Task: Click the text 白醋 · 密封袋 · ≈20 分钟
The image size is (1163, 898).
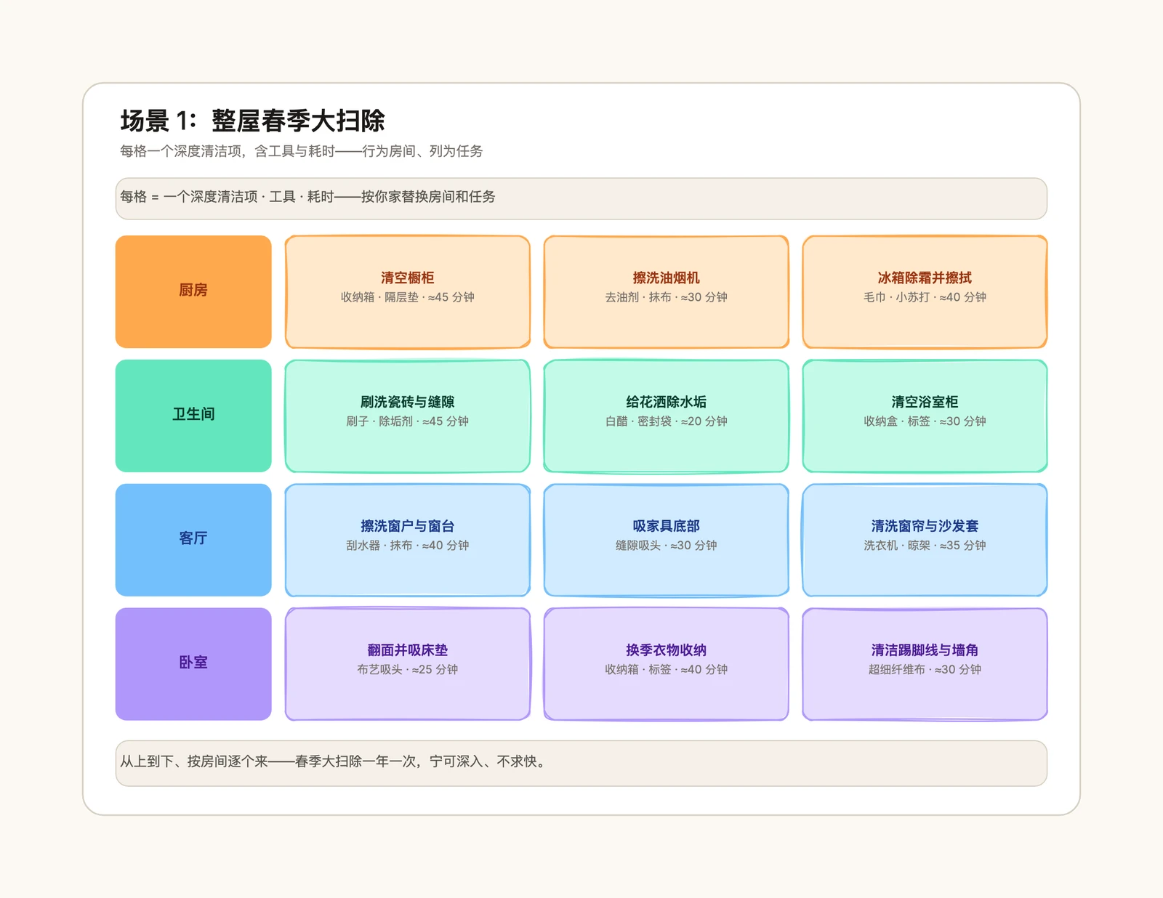Action: (x=666, y=421)
